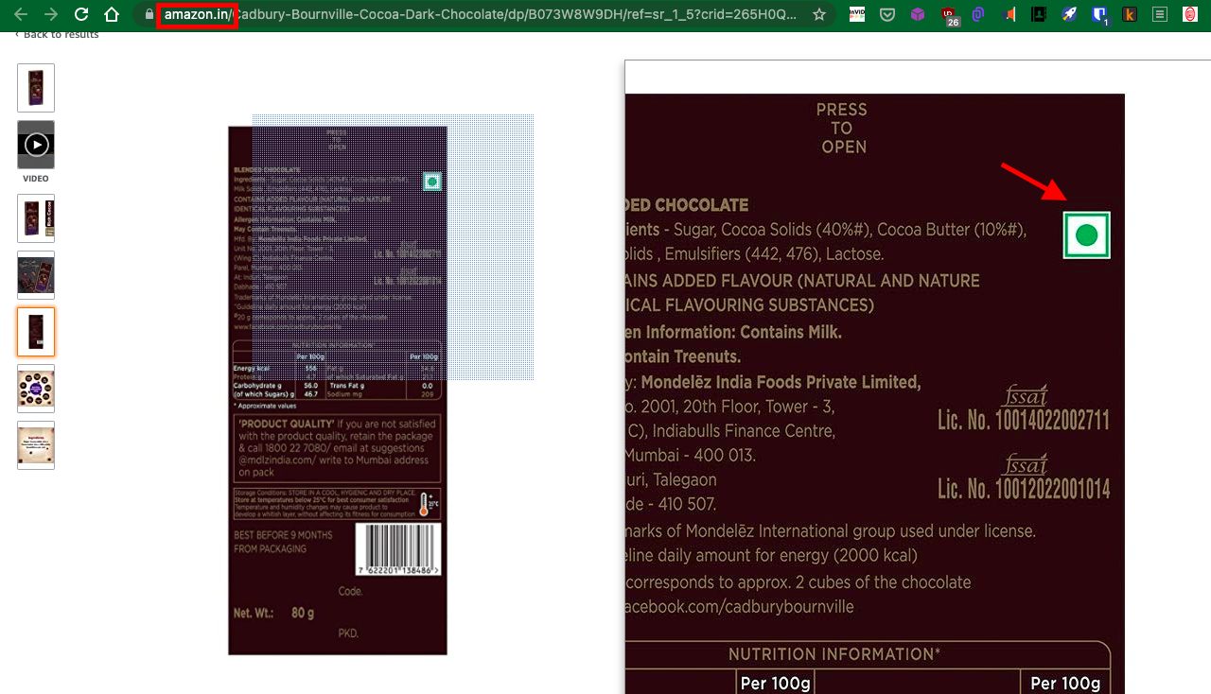Go back with browser back arrow
1211x694 pixels.
coord(20,14)
